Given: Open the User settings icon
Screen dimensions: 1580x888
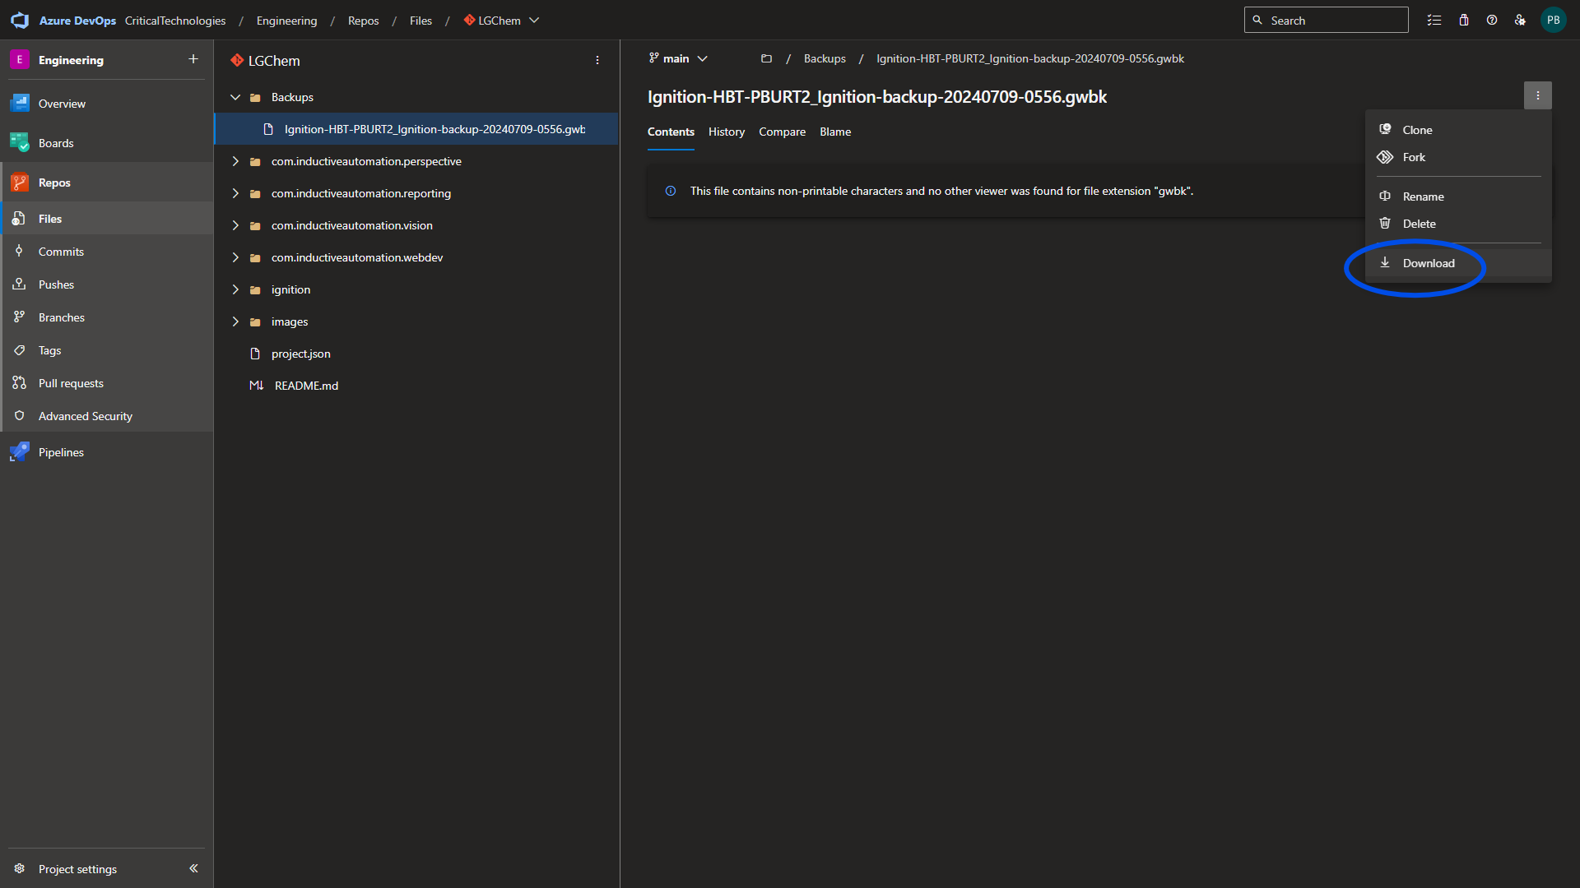Looking at the screenshot, I should 1520,21.
